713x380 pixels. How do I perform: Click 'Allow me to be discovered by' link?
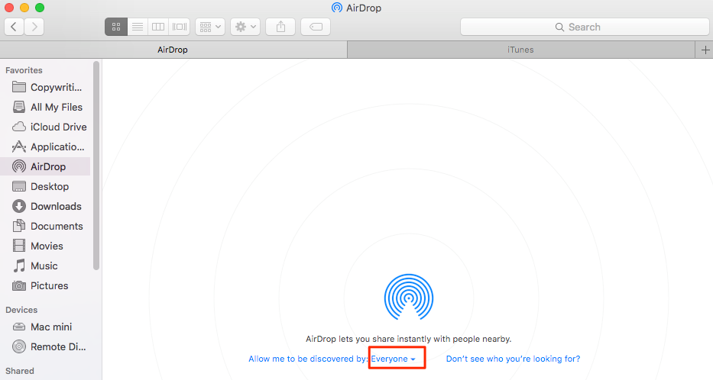(x=308, y=359)
